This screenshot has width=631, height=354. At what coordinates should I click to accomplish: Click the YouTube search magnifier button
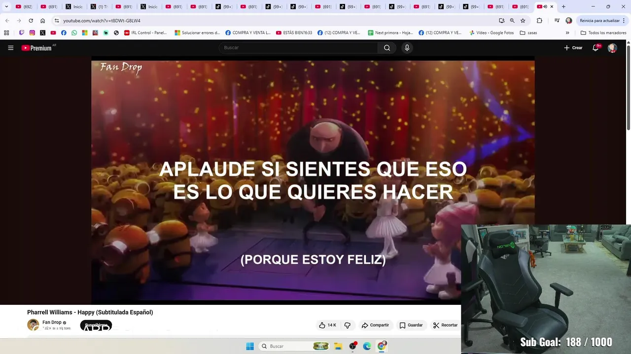387,48
